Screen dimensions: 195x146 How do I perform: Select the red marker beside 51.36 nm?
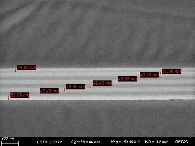click(x=160, y=74)
